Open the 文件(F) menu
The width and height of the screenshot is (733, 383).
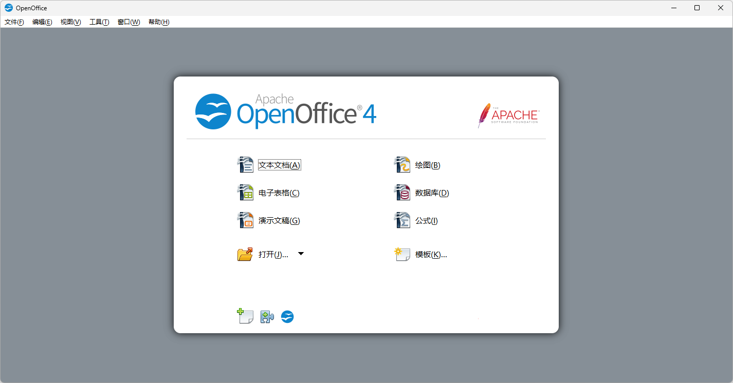(x=14, y=22)
